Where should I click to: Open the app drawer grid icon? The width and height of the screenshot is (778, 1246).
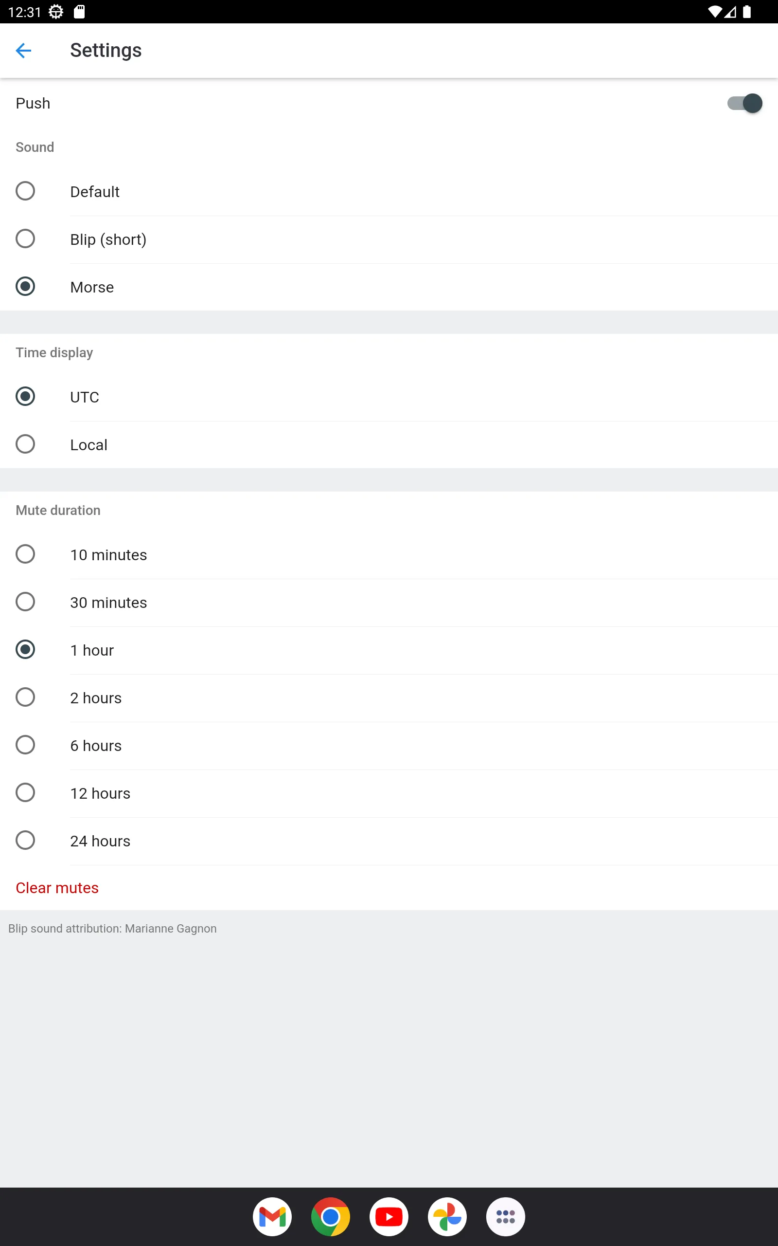(505, 1217)
